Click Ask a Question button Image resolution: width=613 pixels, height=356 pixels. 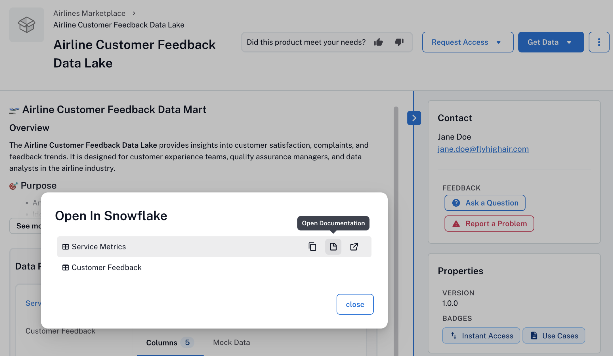point(485,203)
